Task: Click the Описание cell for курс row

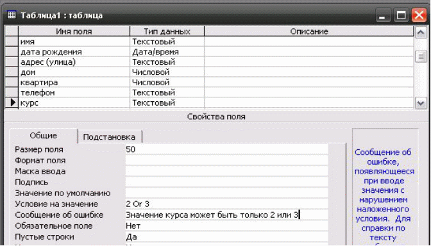Action: click(309, 102)
